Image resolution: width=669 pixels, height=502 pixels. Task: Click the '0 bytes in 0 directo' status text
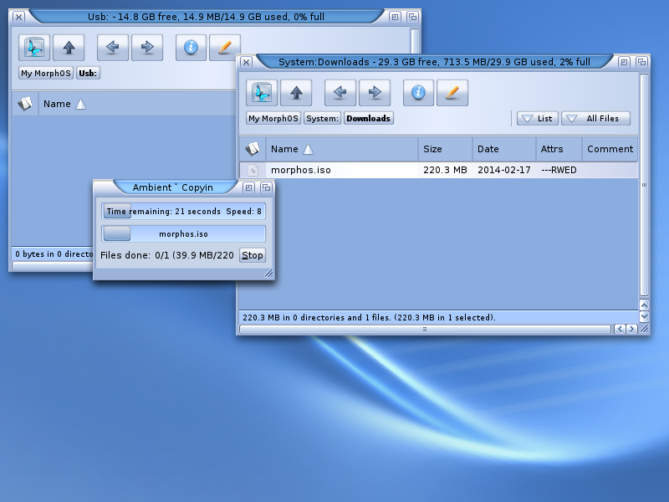(54, 254)
